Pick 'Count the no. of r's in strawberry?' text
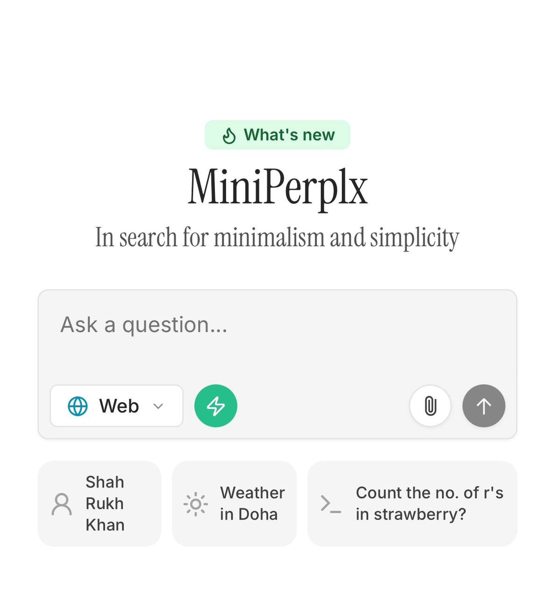Viewport: 555px width, 598px height. click(429, 504)
